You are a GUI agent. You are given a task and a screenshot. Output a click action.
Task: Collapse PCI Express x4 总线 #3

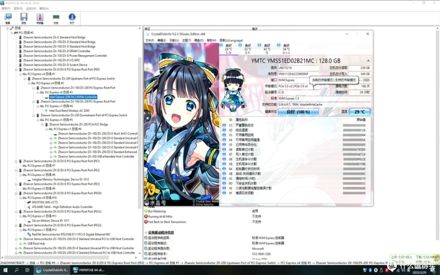tap(38, 92)
